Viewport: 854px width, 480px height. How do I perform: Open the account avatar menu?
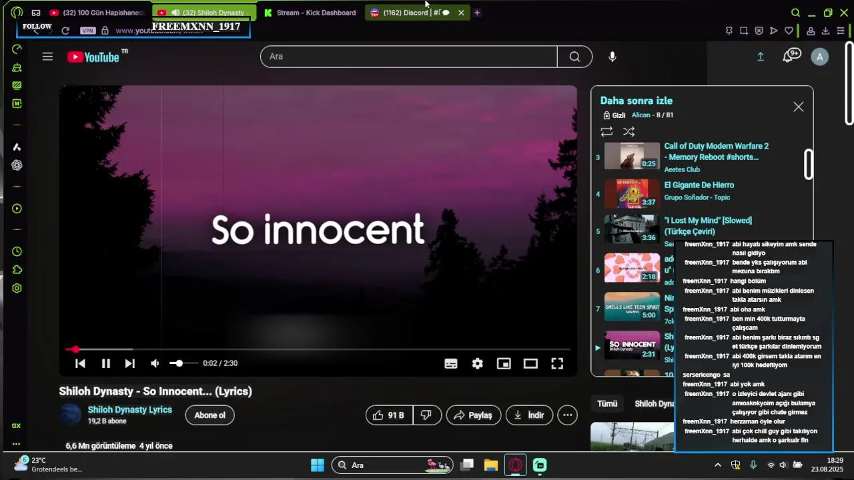pyautogui.click(x=820, y=57)
